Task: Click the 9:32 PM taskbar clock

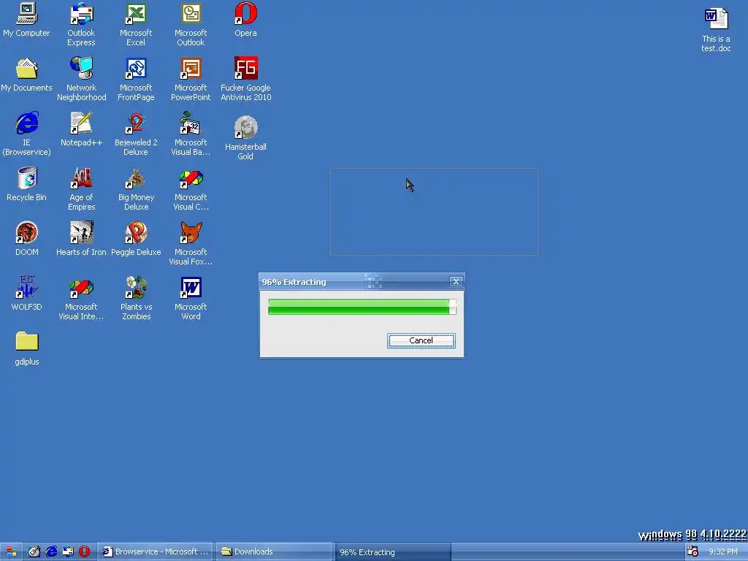Action: coord(722,552)
